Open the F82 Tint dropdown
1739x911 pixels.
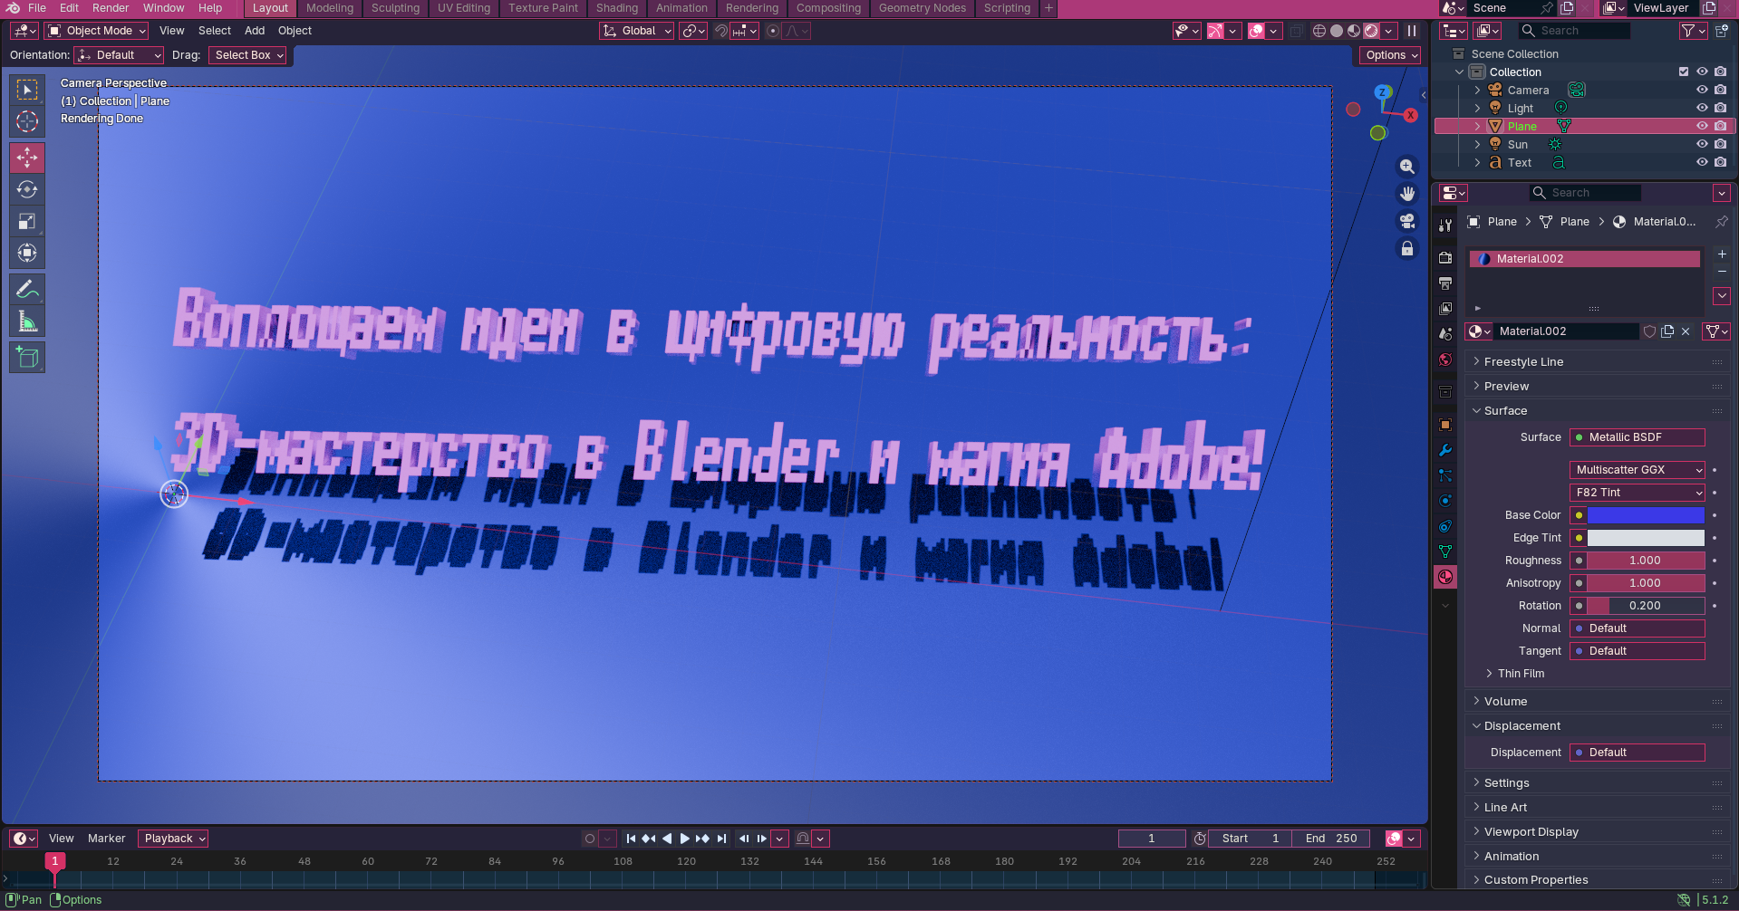1638,493
